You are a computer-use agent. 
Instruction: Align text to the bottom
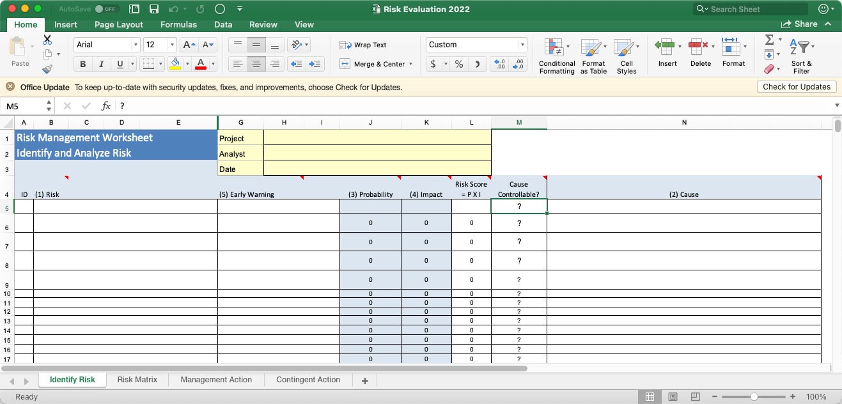[275, 45]
